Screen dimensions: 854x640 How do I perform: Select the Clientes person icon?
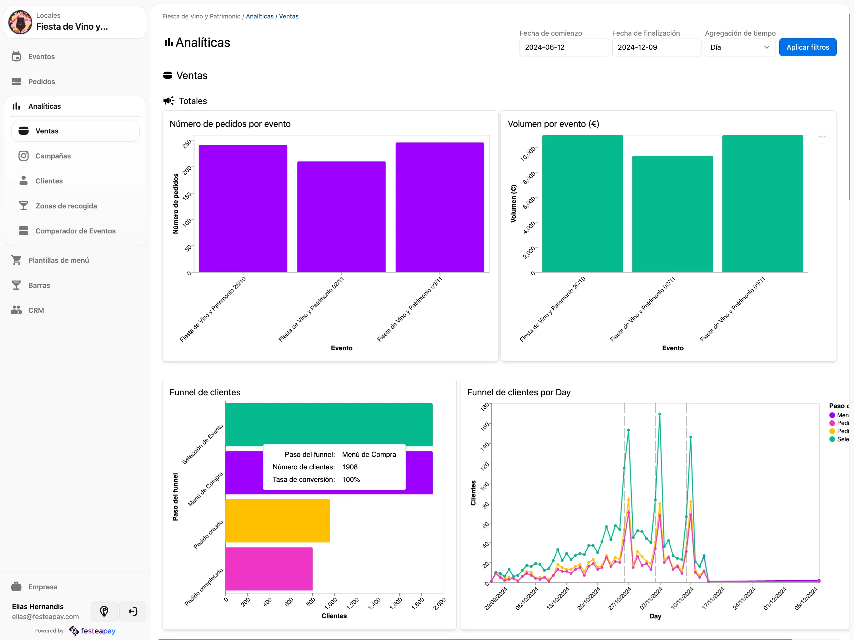pyautogui.click(x=23, y=180)
